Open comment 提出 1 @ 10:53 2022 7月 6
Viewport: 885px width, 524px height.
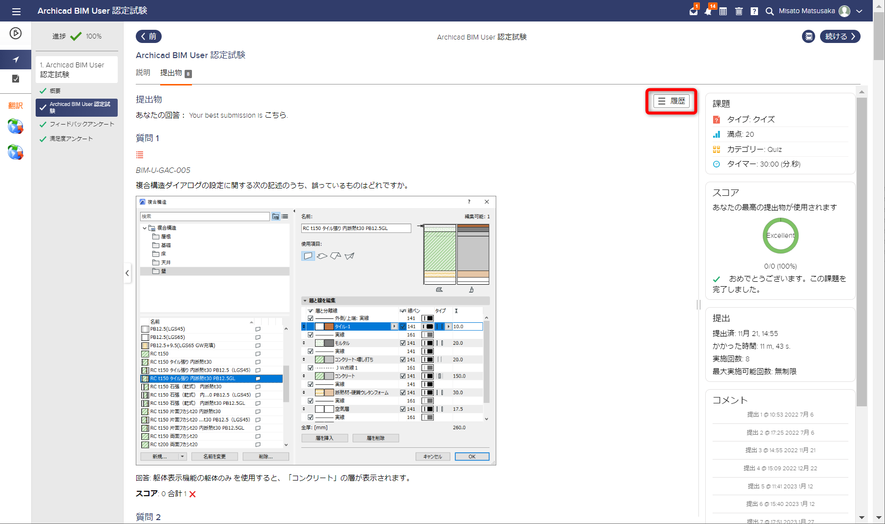[780, 415]
